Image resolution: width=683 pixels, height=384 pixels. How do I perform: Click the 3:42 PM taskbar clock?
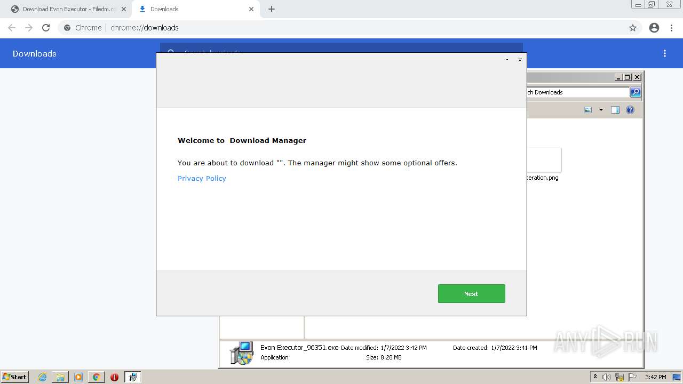(x=655, y=377)
